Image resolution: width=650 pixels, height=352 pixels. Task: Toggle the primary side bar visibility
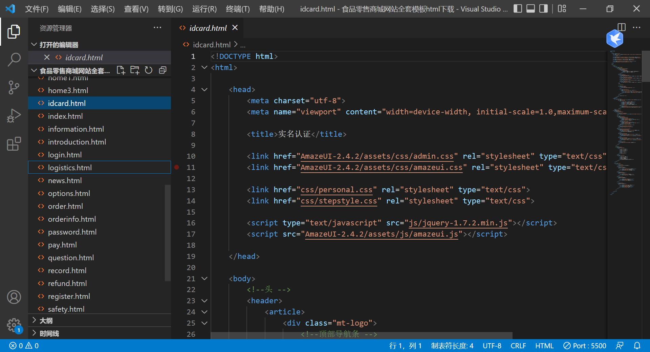click(518, 8)
